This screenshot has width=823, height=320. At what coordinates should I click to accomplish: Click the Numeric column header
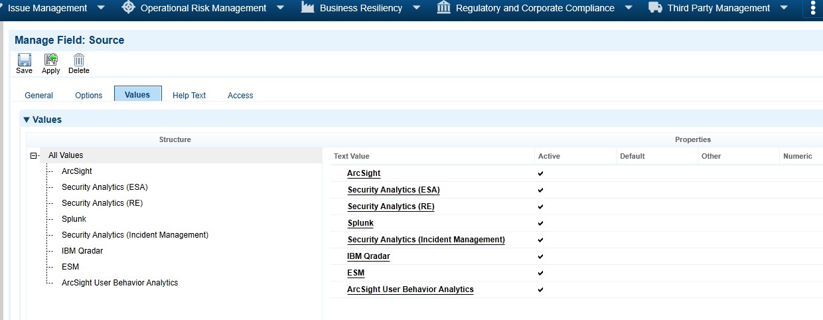coord(798,156)
